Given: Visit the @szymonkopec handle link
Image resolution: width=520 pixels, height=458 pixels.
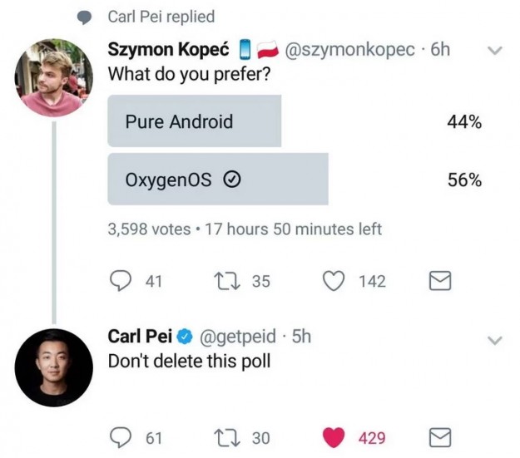Looking at the screenshot, I should [349, 49].
